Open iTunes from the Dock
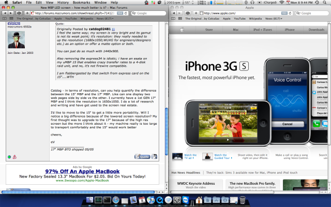 pos(151,200)
